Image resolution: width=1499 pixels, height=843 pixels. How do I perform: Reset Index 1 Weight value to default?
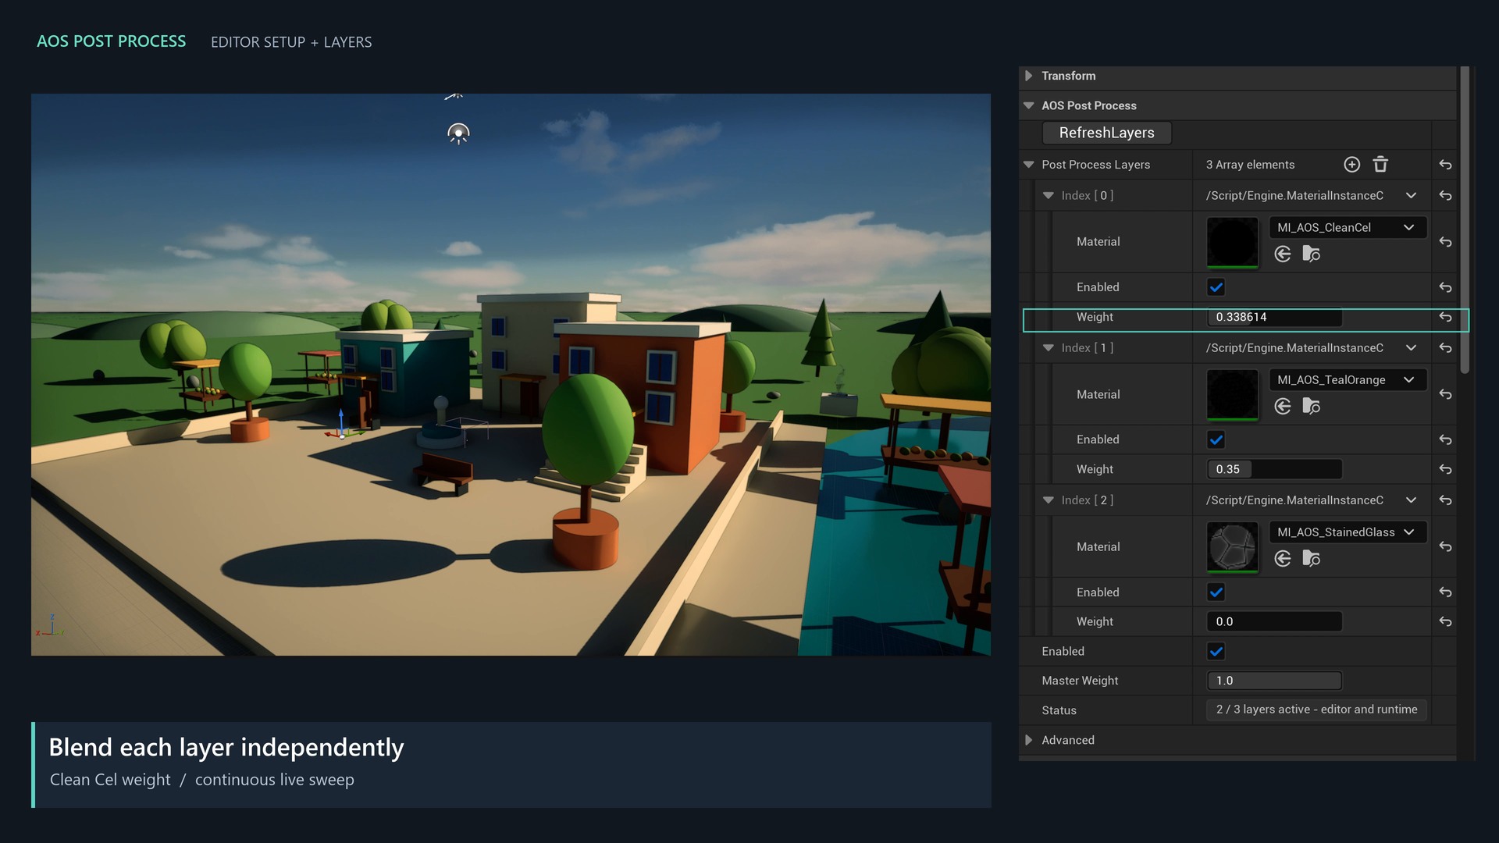tap(1445, 469)
